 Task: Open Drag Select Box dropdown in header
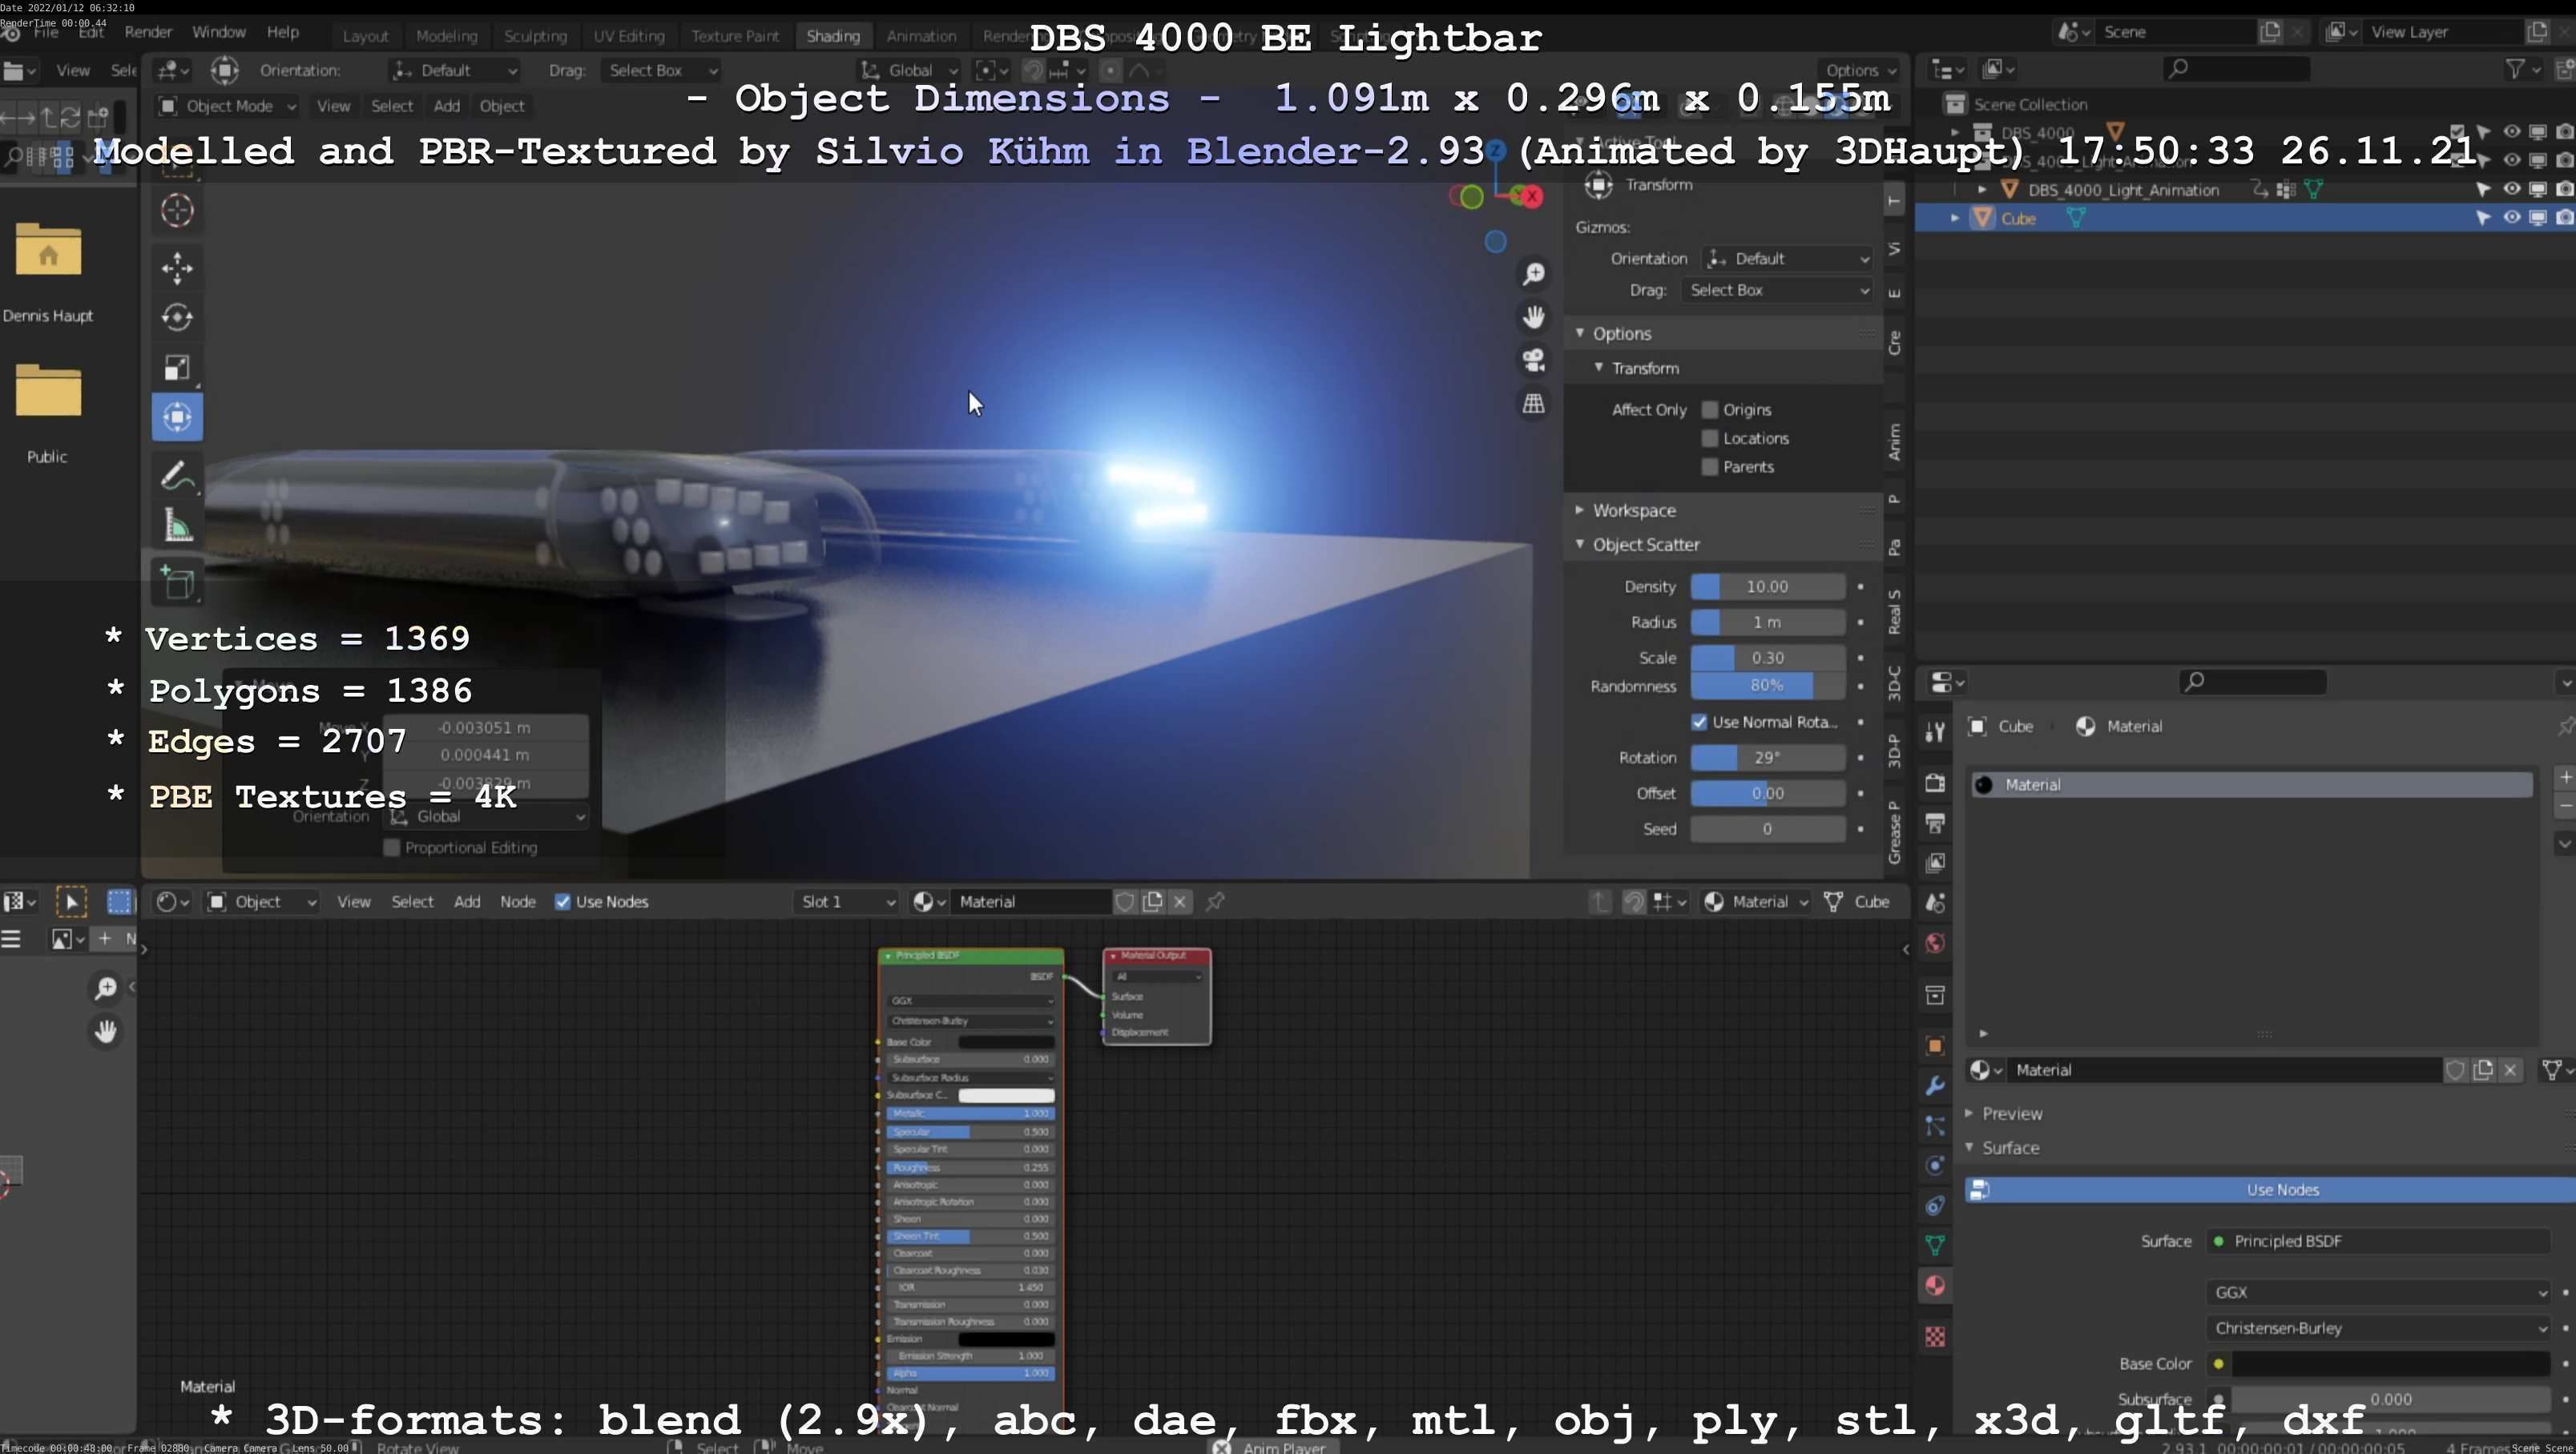tap(661, 70)
